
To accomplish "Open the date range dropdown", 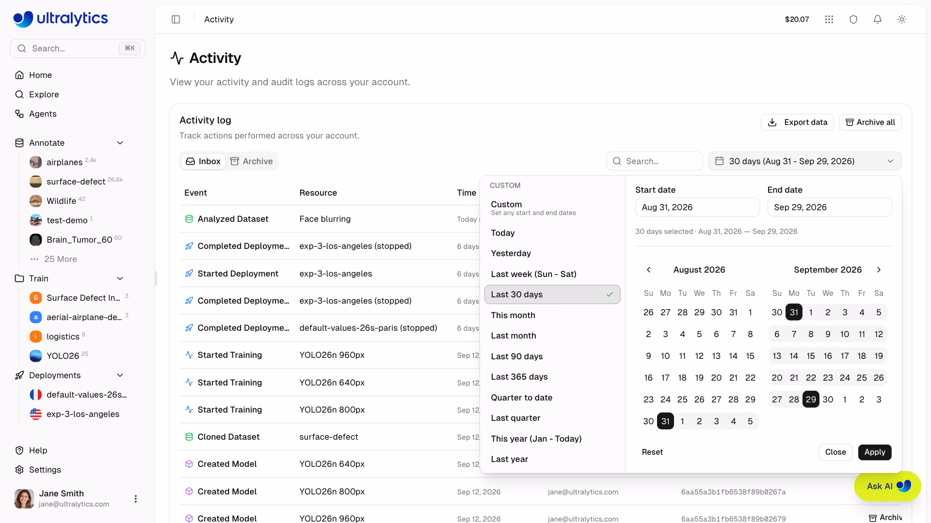I will (805, 161).
